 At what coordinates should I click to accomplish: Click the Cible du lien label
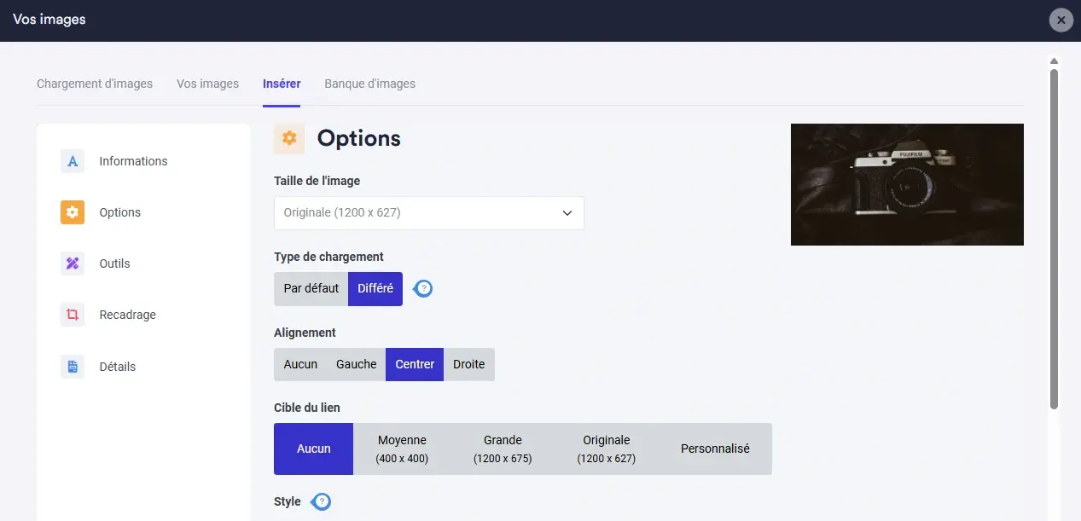[307, 408]
